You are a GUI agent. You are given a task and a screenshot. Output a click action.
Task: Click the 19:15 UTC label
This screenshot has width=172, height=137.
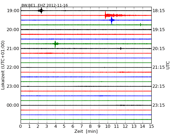click(x=159, y=30)
